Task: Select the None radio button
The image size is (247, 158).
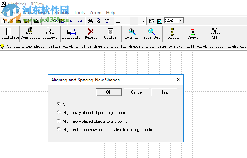Action: (x=59, y=104)
